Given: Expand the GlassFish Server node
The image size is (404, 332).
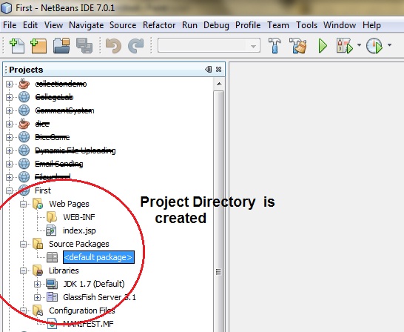Looking at the screenshot, I should coord(37,297).
